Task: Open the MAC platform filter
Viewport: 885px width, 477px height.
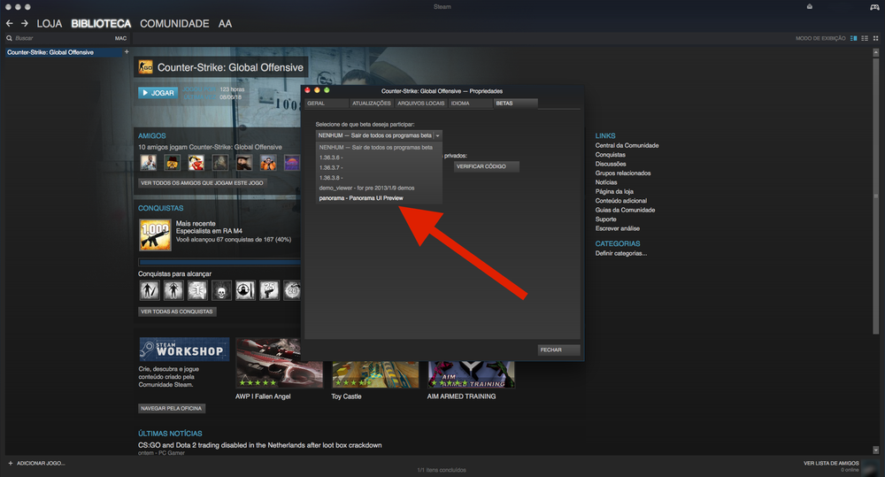Action: tap(120, 38)
